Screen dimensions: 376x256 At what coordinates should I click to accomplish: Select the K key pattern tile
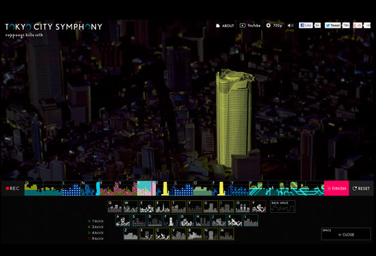tap(235, 221)
